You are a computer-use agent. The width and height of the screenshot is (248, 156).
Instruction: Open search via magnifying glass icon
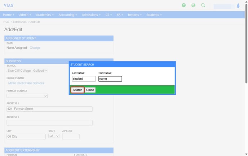coord(203,5)
